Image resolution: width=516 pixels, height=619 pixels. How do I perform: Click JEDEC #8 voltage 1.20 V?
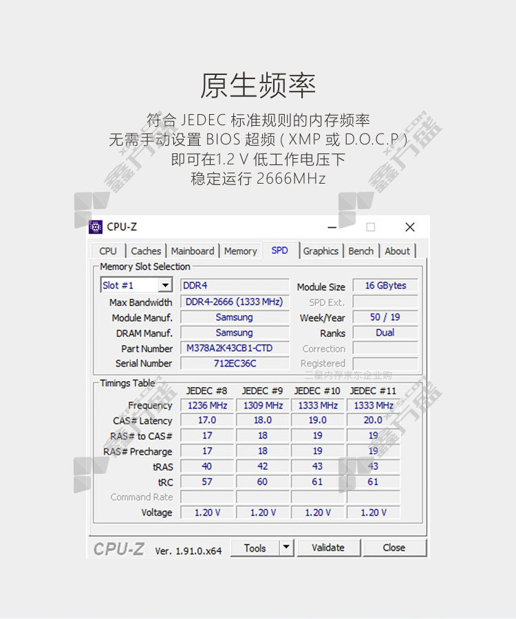[x=207, y=512]
